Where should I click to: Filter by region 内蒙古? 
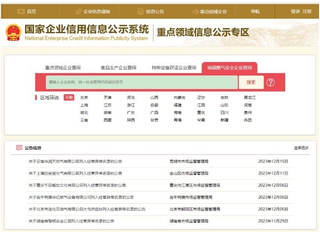179,98
